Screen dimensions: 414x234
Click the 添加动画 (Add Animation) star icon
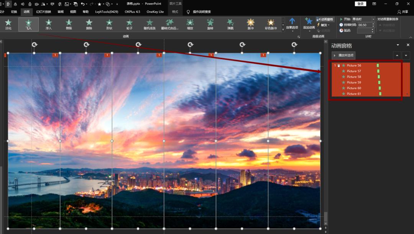(309, 22)
